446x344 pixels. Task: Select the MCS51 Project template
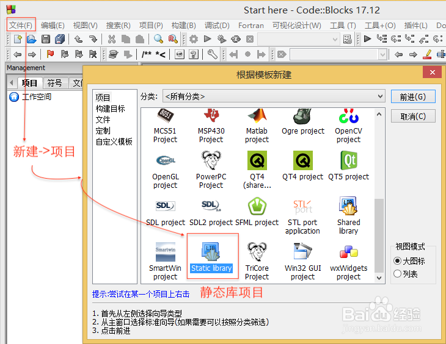tap(165, 126)
